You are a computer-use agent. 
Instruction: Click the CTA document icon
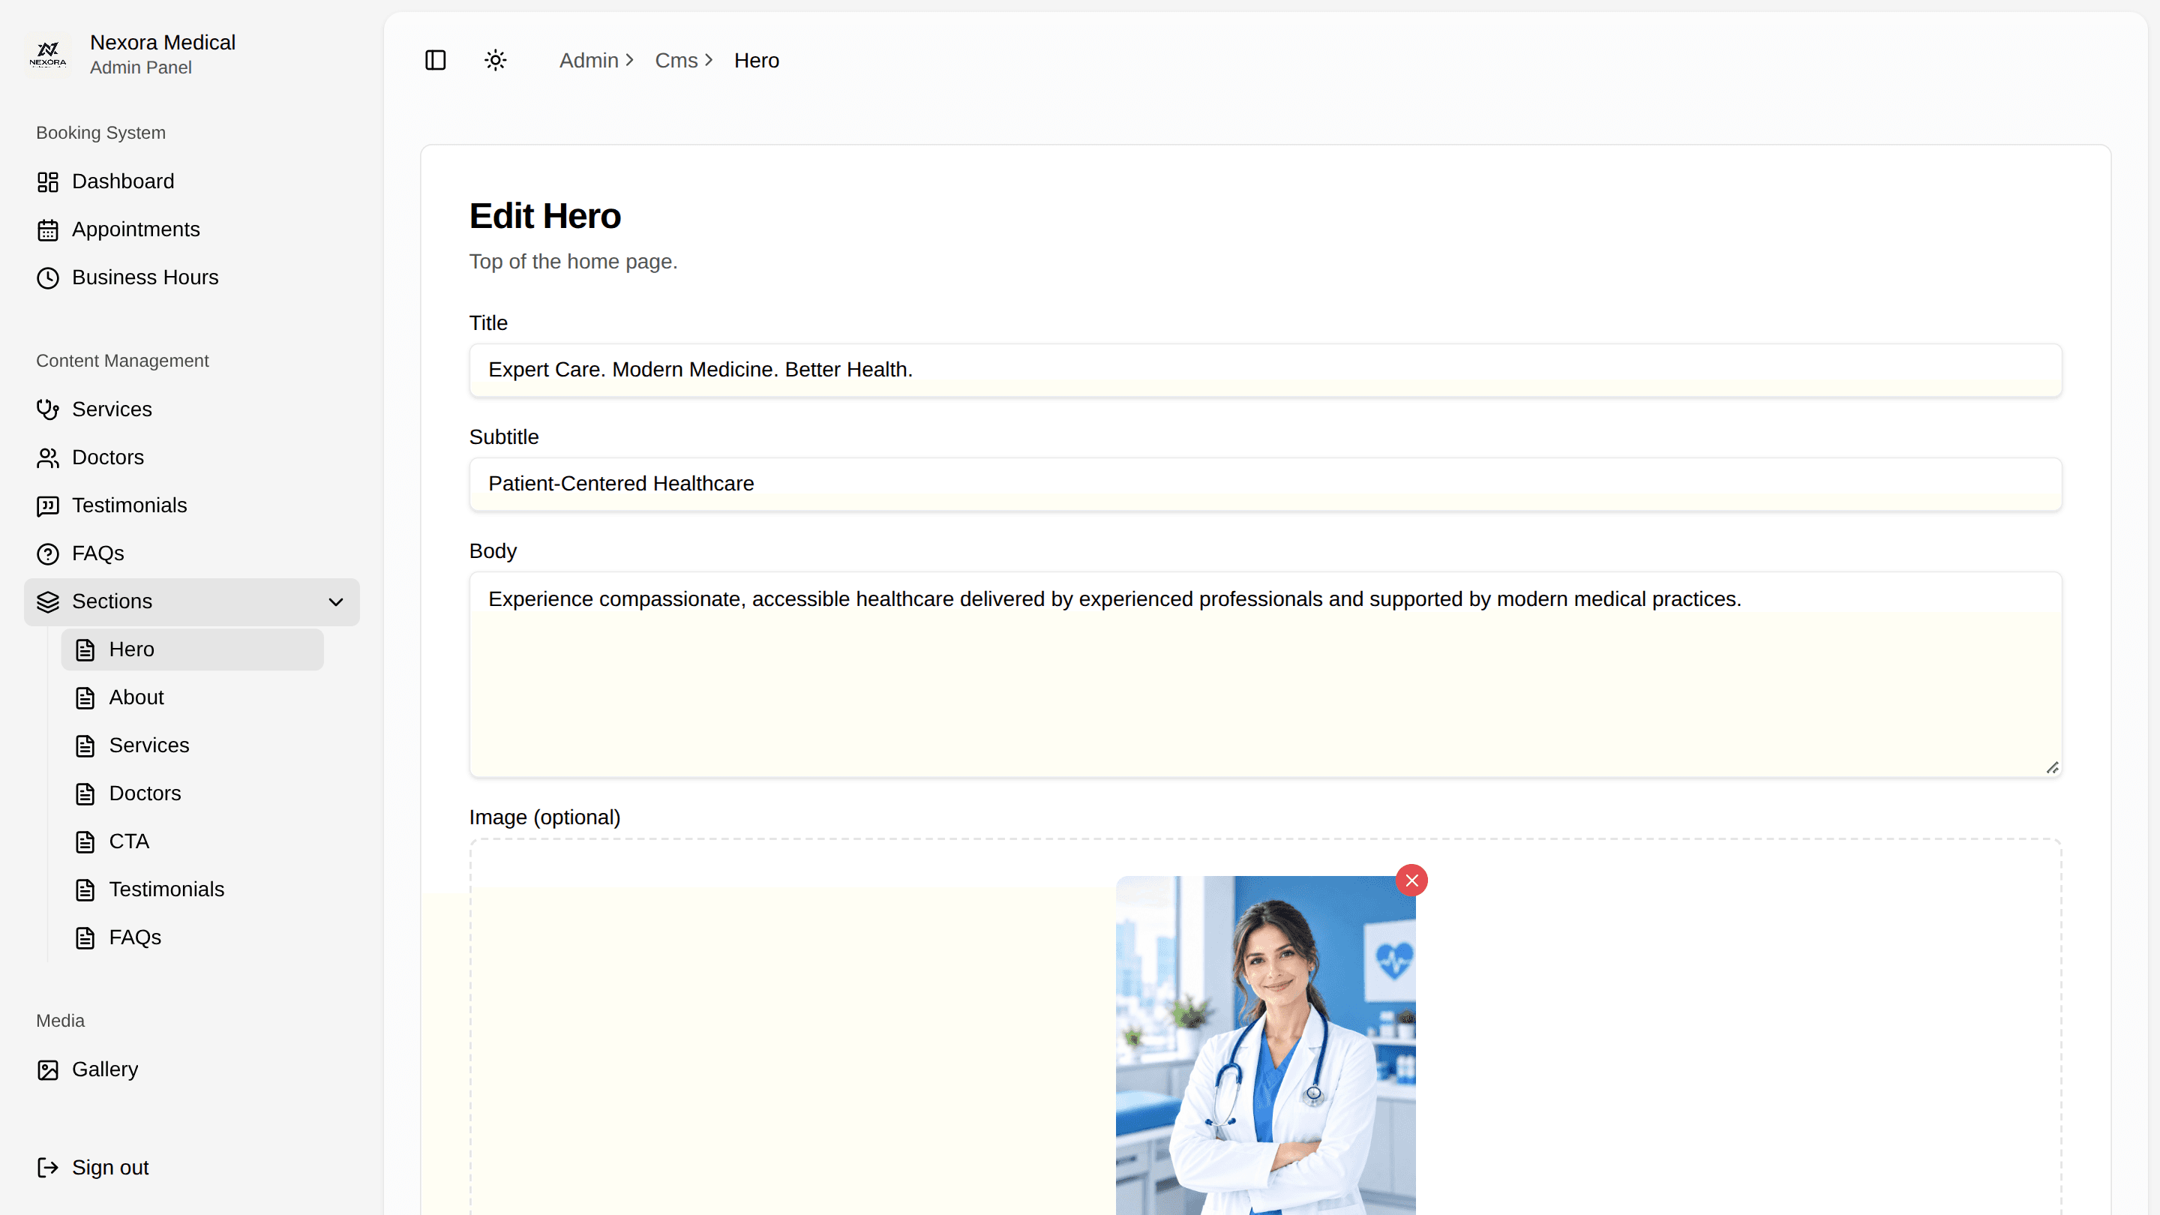(x=85, y=841)
